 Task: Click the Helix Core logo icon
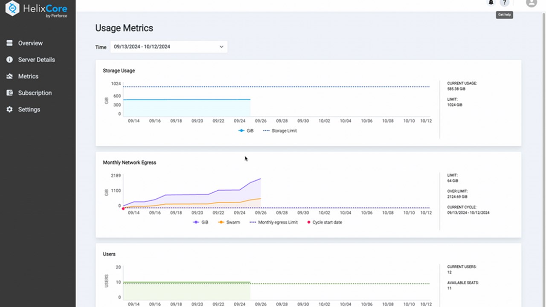12,9
